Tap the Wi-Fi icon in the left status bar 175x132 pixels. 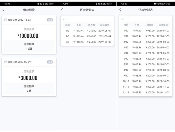tap(9, 4)
